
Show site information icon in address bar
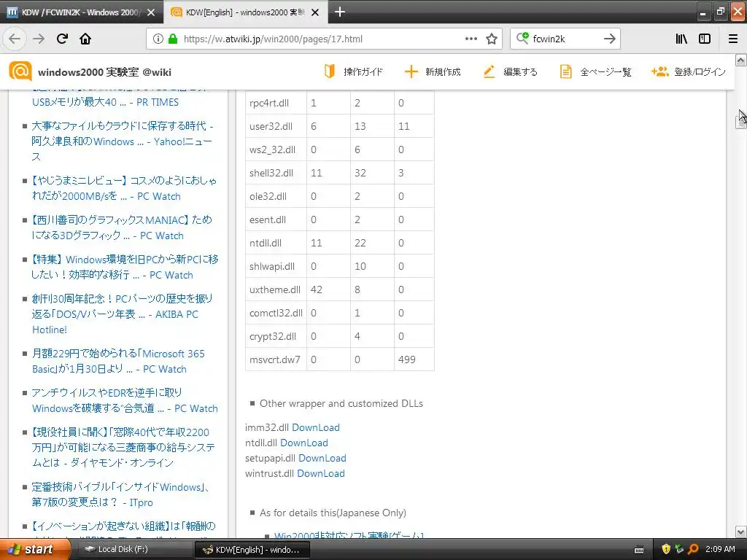[158, 39]
